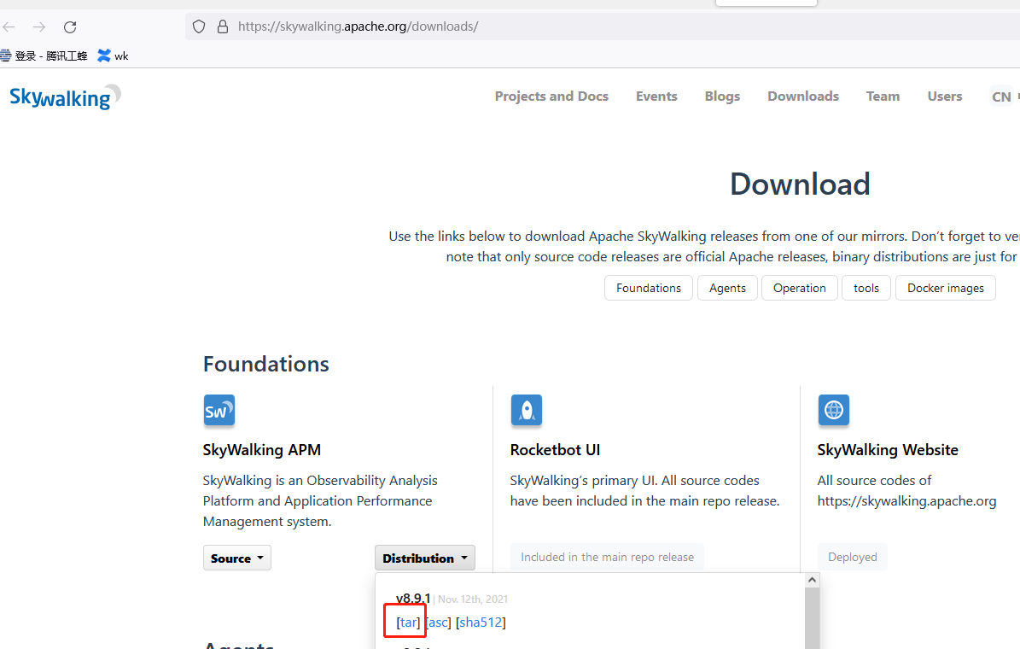Open the shield tracking protection icon

pos(199,26)
